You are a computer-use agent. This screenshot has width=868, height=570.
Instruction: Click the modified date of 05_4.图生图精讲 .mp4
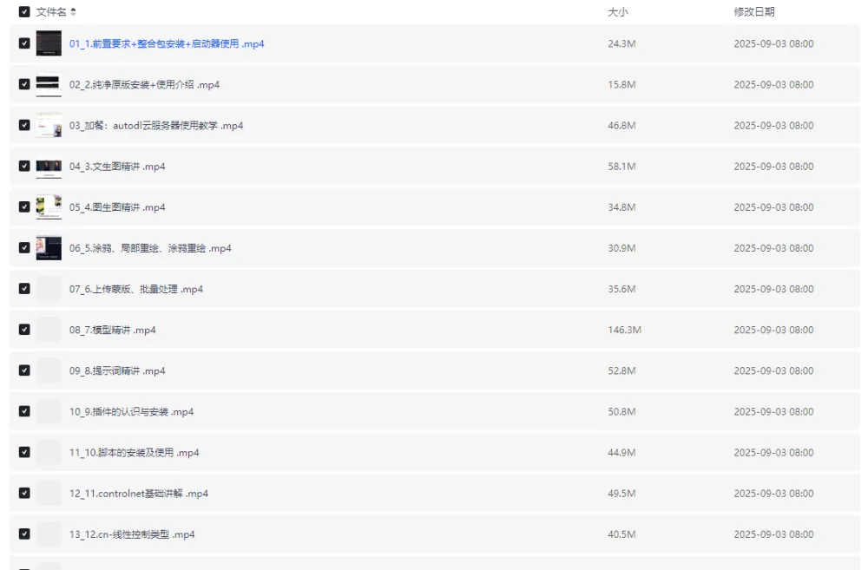click(x=774, y=207)
